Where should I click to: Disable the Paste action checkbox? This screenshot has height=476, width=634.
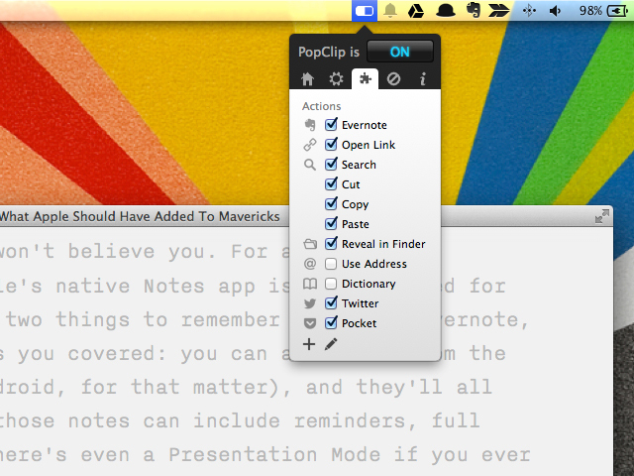(331, 223)
